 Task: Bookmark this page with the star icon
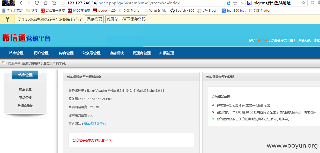[235, 3]
